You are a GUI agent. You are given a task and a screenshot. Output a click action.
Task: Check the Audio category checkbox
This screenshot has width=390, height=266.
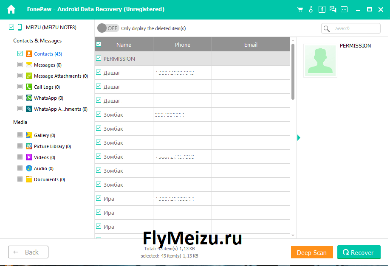point(20,168)
